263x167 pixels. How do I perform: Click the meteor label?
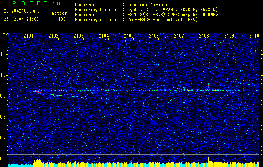click(x=59, y=13)
